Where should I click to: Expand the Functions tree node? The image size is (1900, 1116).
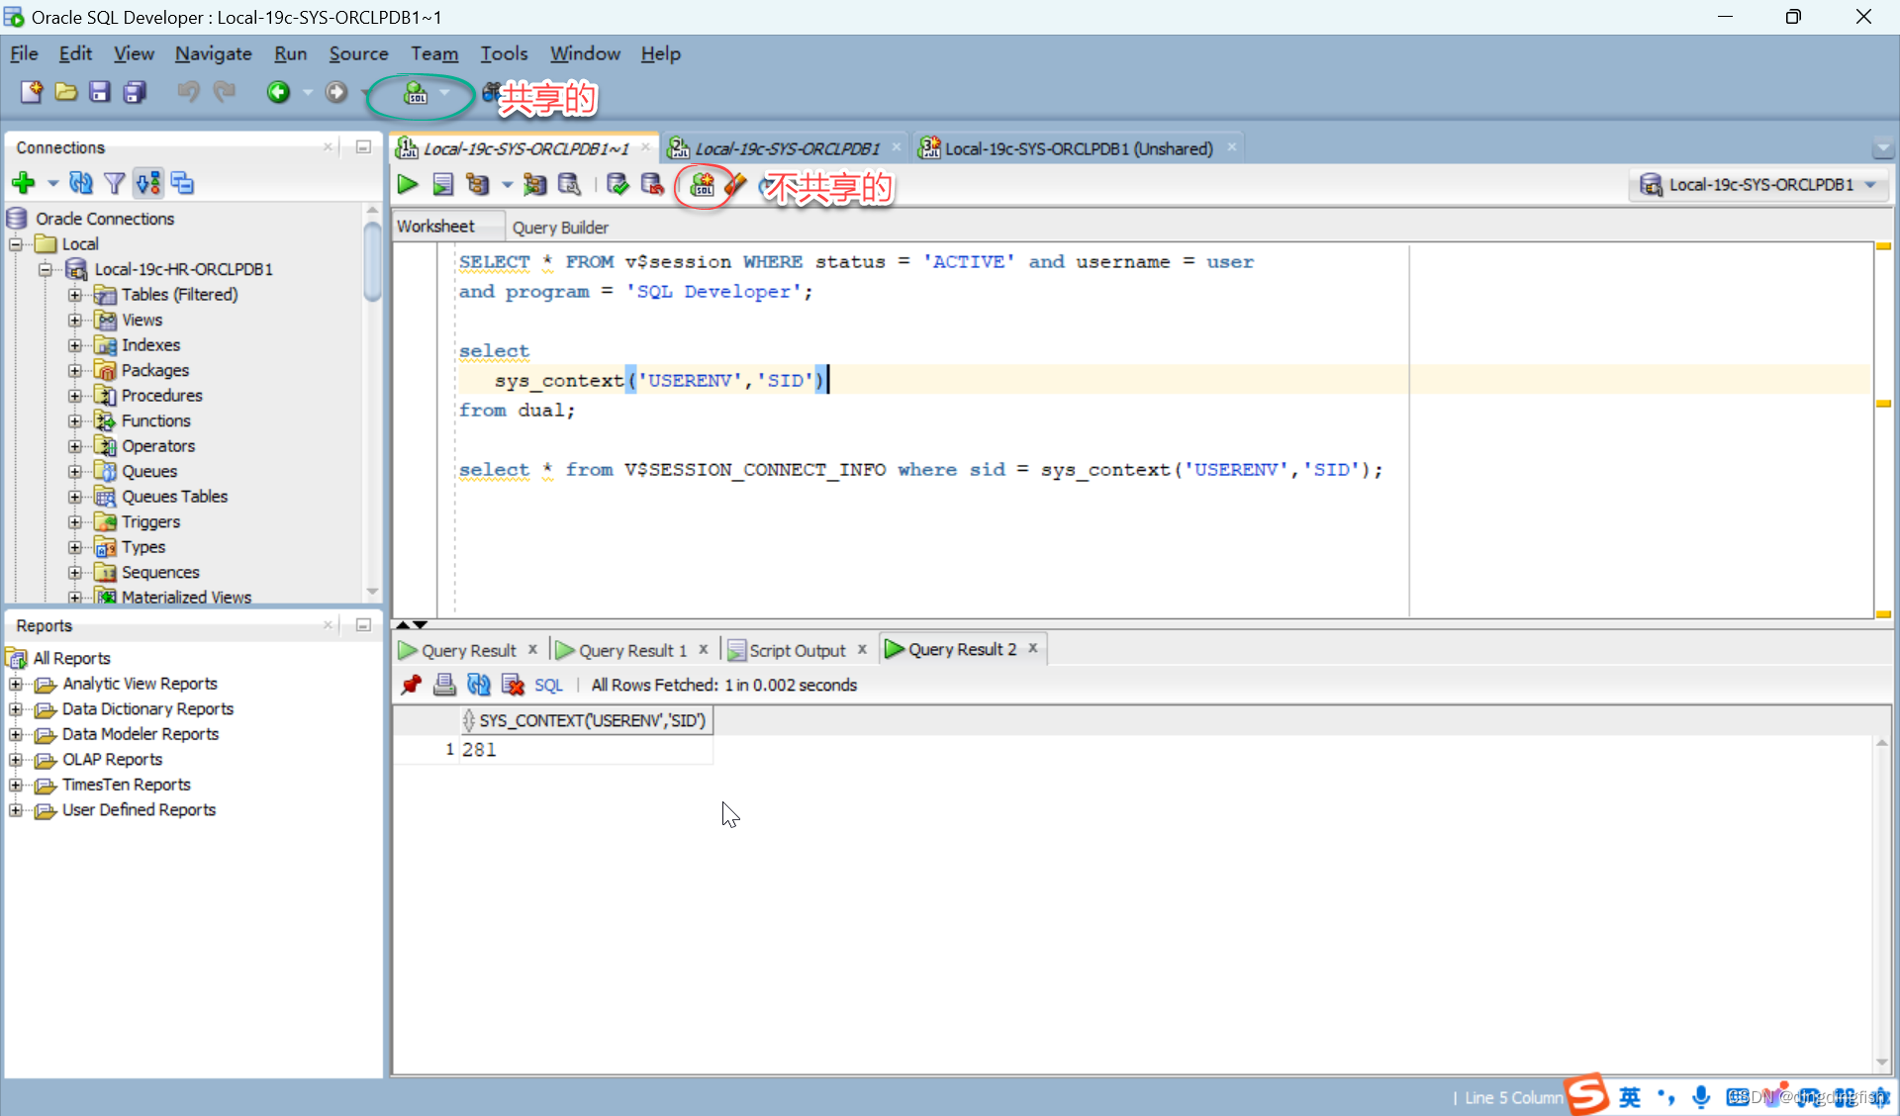pos(74,419)
